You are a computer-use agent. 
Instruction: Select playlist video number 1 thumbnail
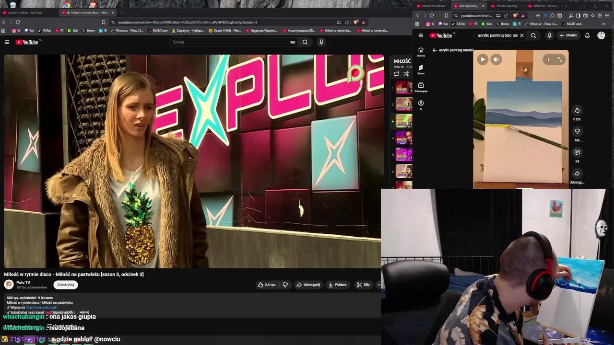403,88
